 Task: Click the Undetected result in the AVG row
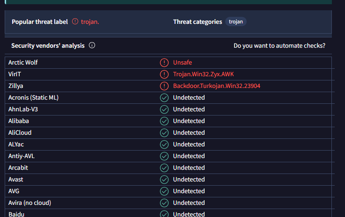tap(189, 191)
